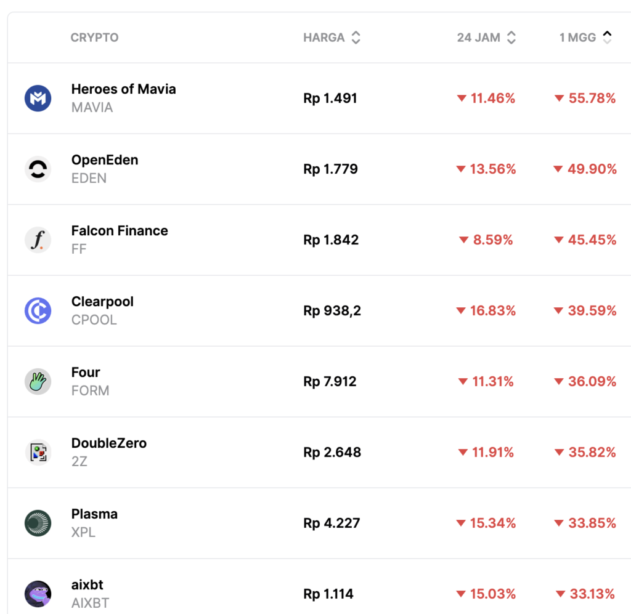
Task: Click the OpenEden 49.90% weekly change
Action: (x=585, y=169)
